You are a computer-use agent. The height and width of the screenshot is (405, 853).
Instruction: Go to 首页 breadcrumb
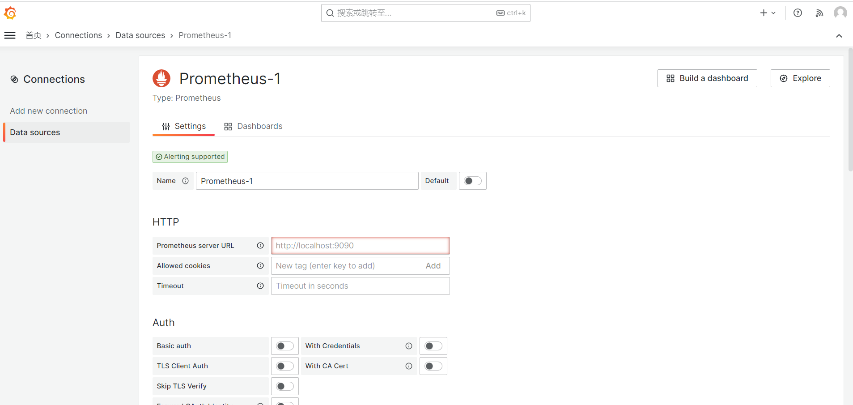coord(34,35)
